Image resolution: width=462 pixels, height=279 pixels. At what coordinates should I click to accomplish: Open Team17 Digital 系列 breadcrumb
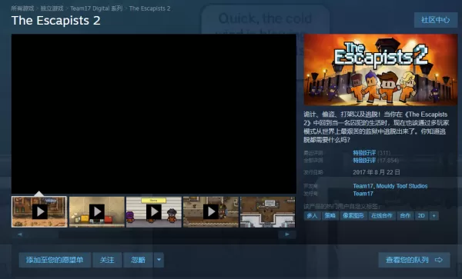coord(96,8)
